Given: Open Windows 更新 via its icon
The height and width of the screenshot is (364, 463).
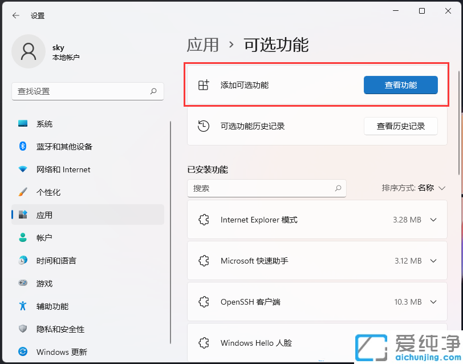Looking at the screenshot, I should [22, 352].
